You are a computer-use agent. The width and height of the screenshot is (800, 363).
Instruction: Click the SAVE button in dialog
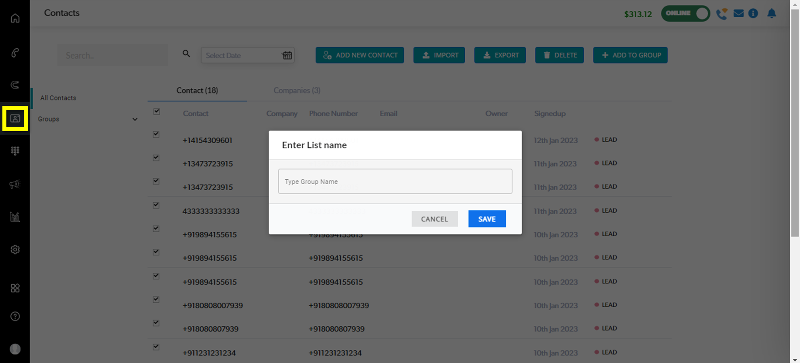pyautogui.click(x=487, y=219)
